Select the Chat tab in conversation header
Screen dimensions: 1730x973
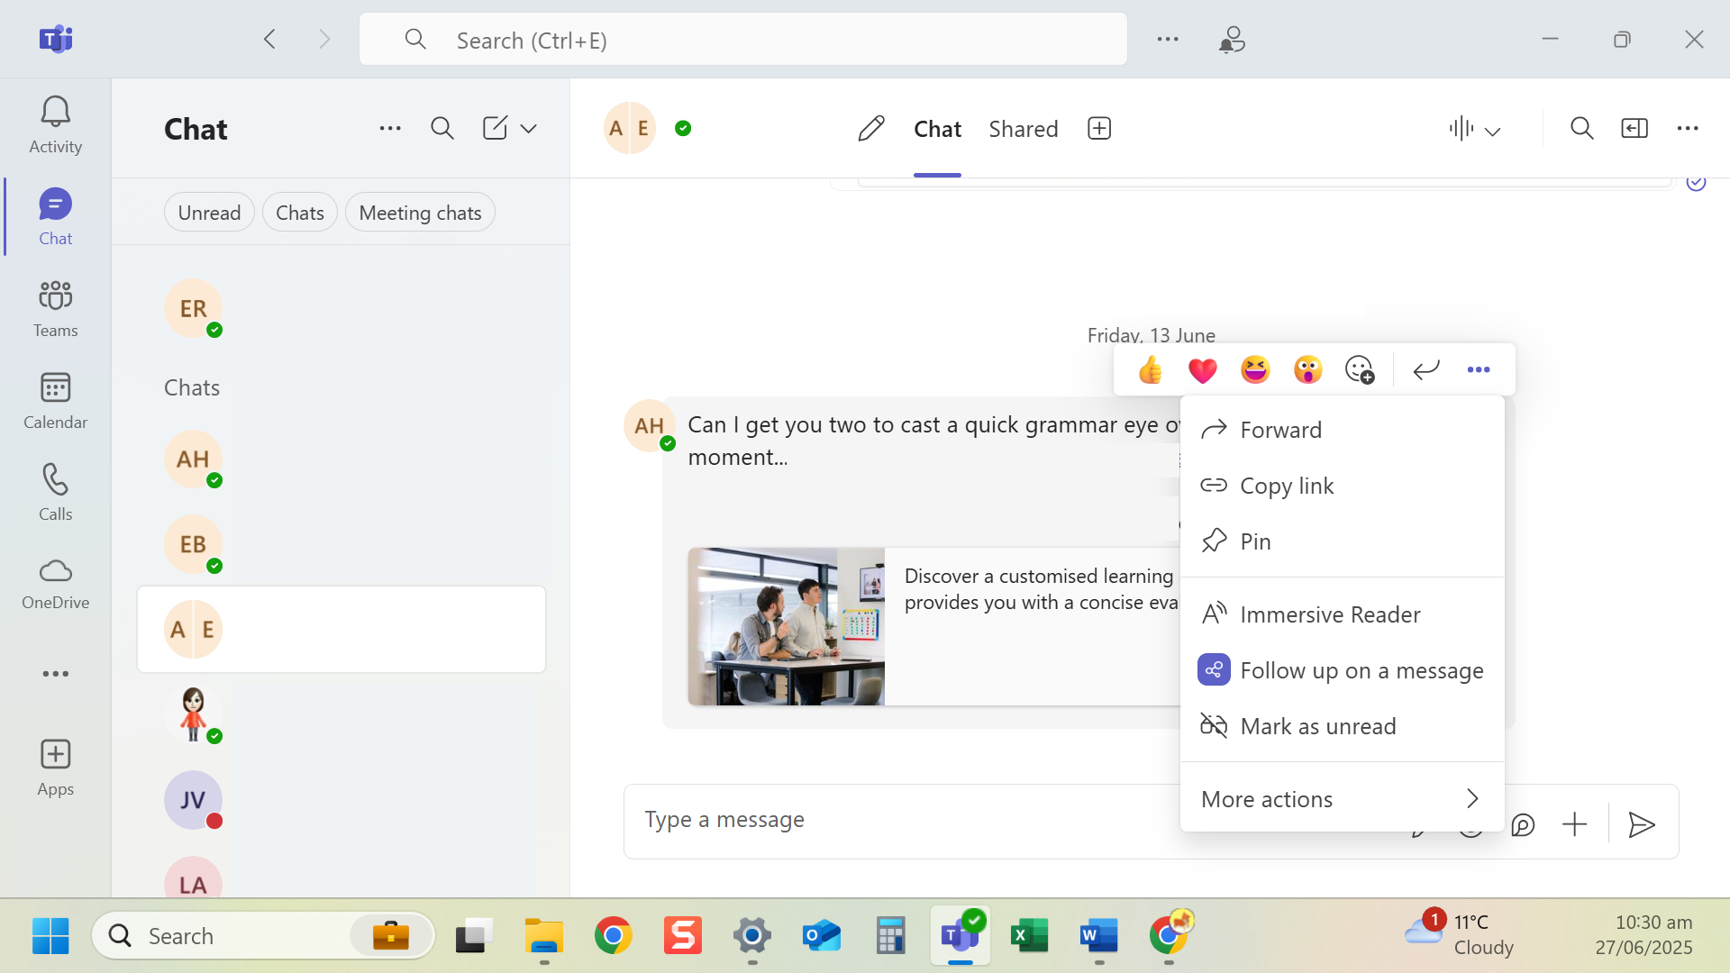(x=937, y=129)
